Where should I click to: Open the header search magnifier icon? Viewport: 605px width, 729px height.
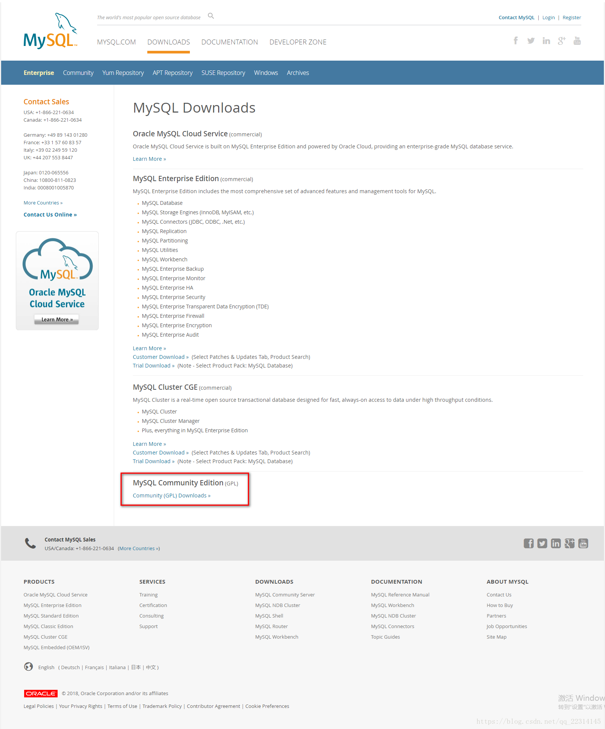211,16
